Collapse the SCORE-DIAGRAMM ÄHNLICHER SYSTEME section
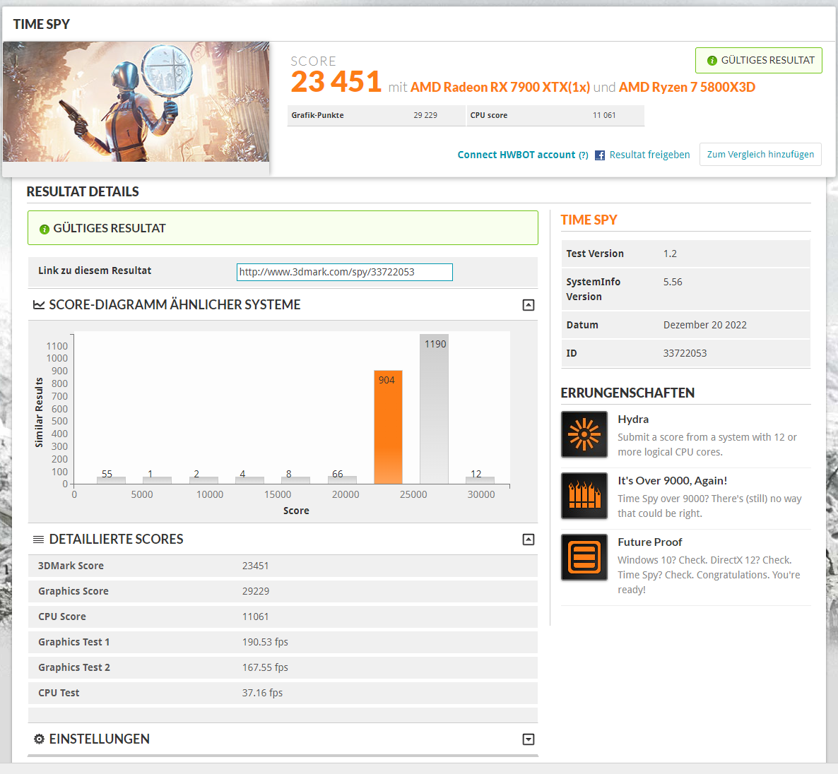This screenshot has height=774, width=838. [528, 305]
